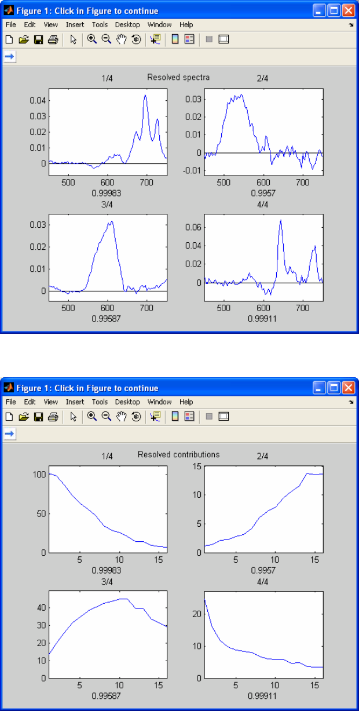Viewport: 359px width, 711px height.
Task: Click blue arrow button in Resolved spectra window
Action: [x=10, y=56]
